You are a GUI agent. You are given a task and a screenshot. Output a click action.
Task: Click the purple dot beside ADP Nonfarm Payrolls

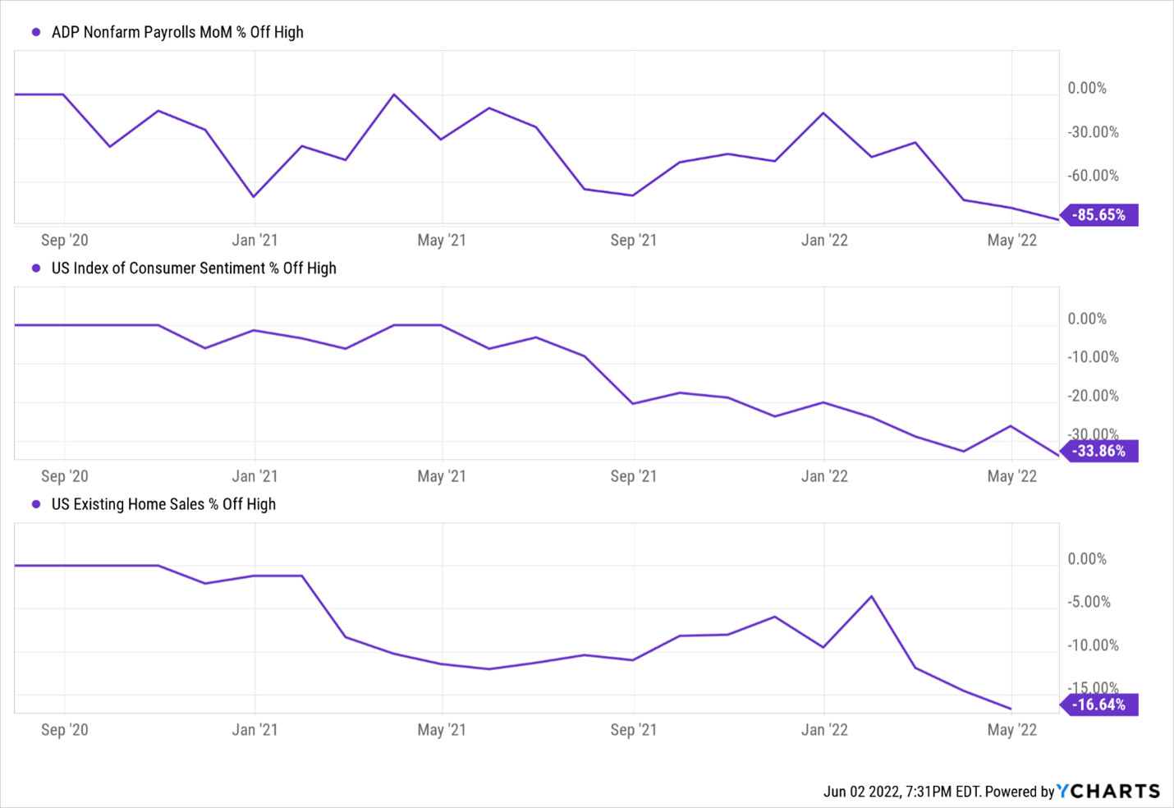pyautogui.click(x=36, y=33)
